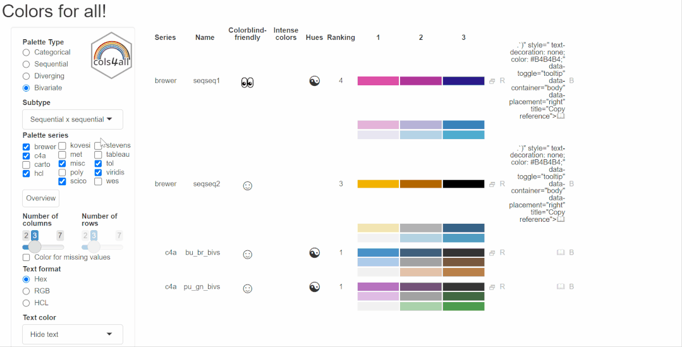
Task: Enable the carto palette series checkbox
Action: 27,165
